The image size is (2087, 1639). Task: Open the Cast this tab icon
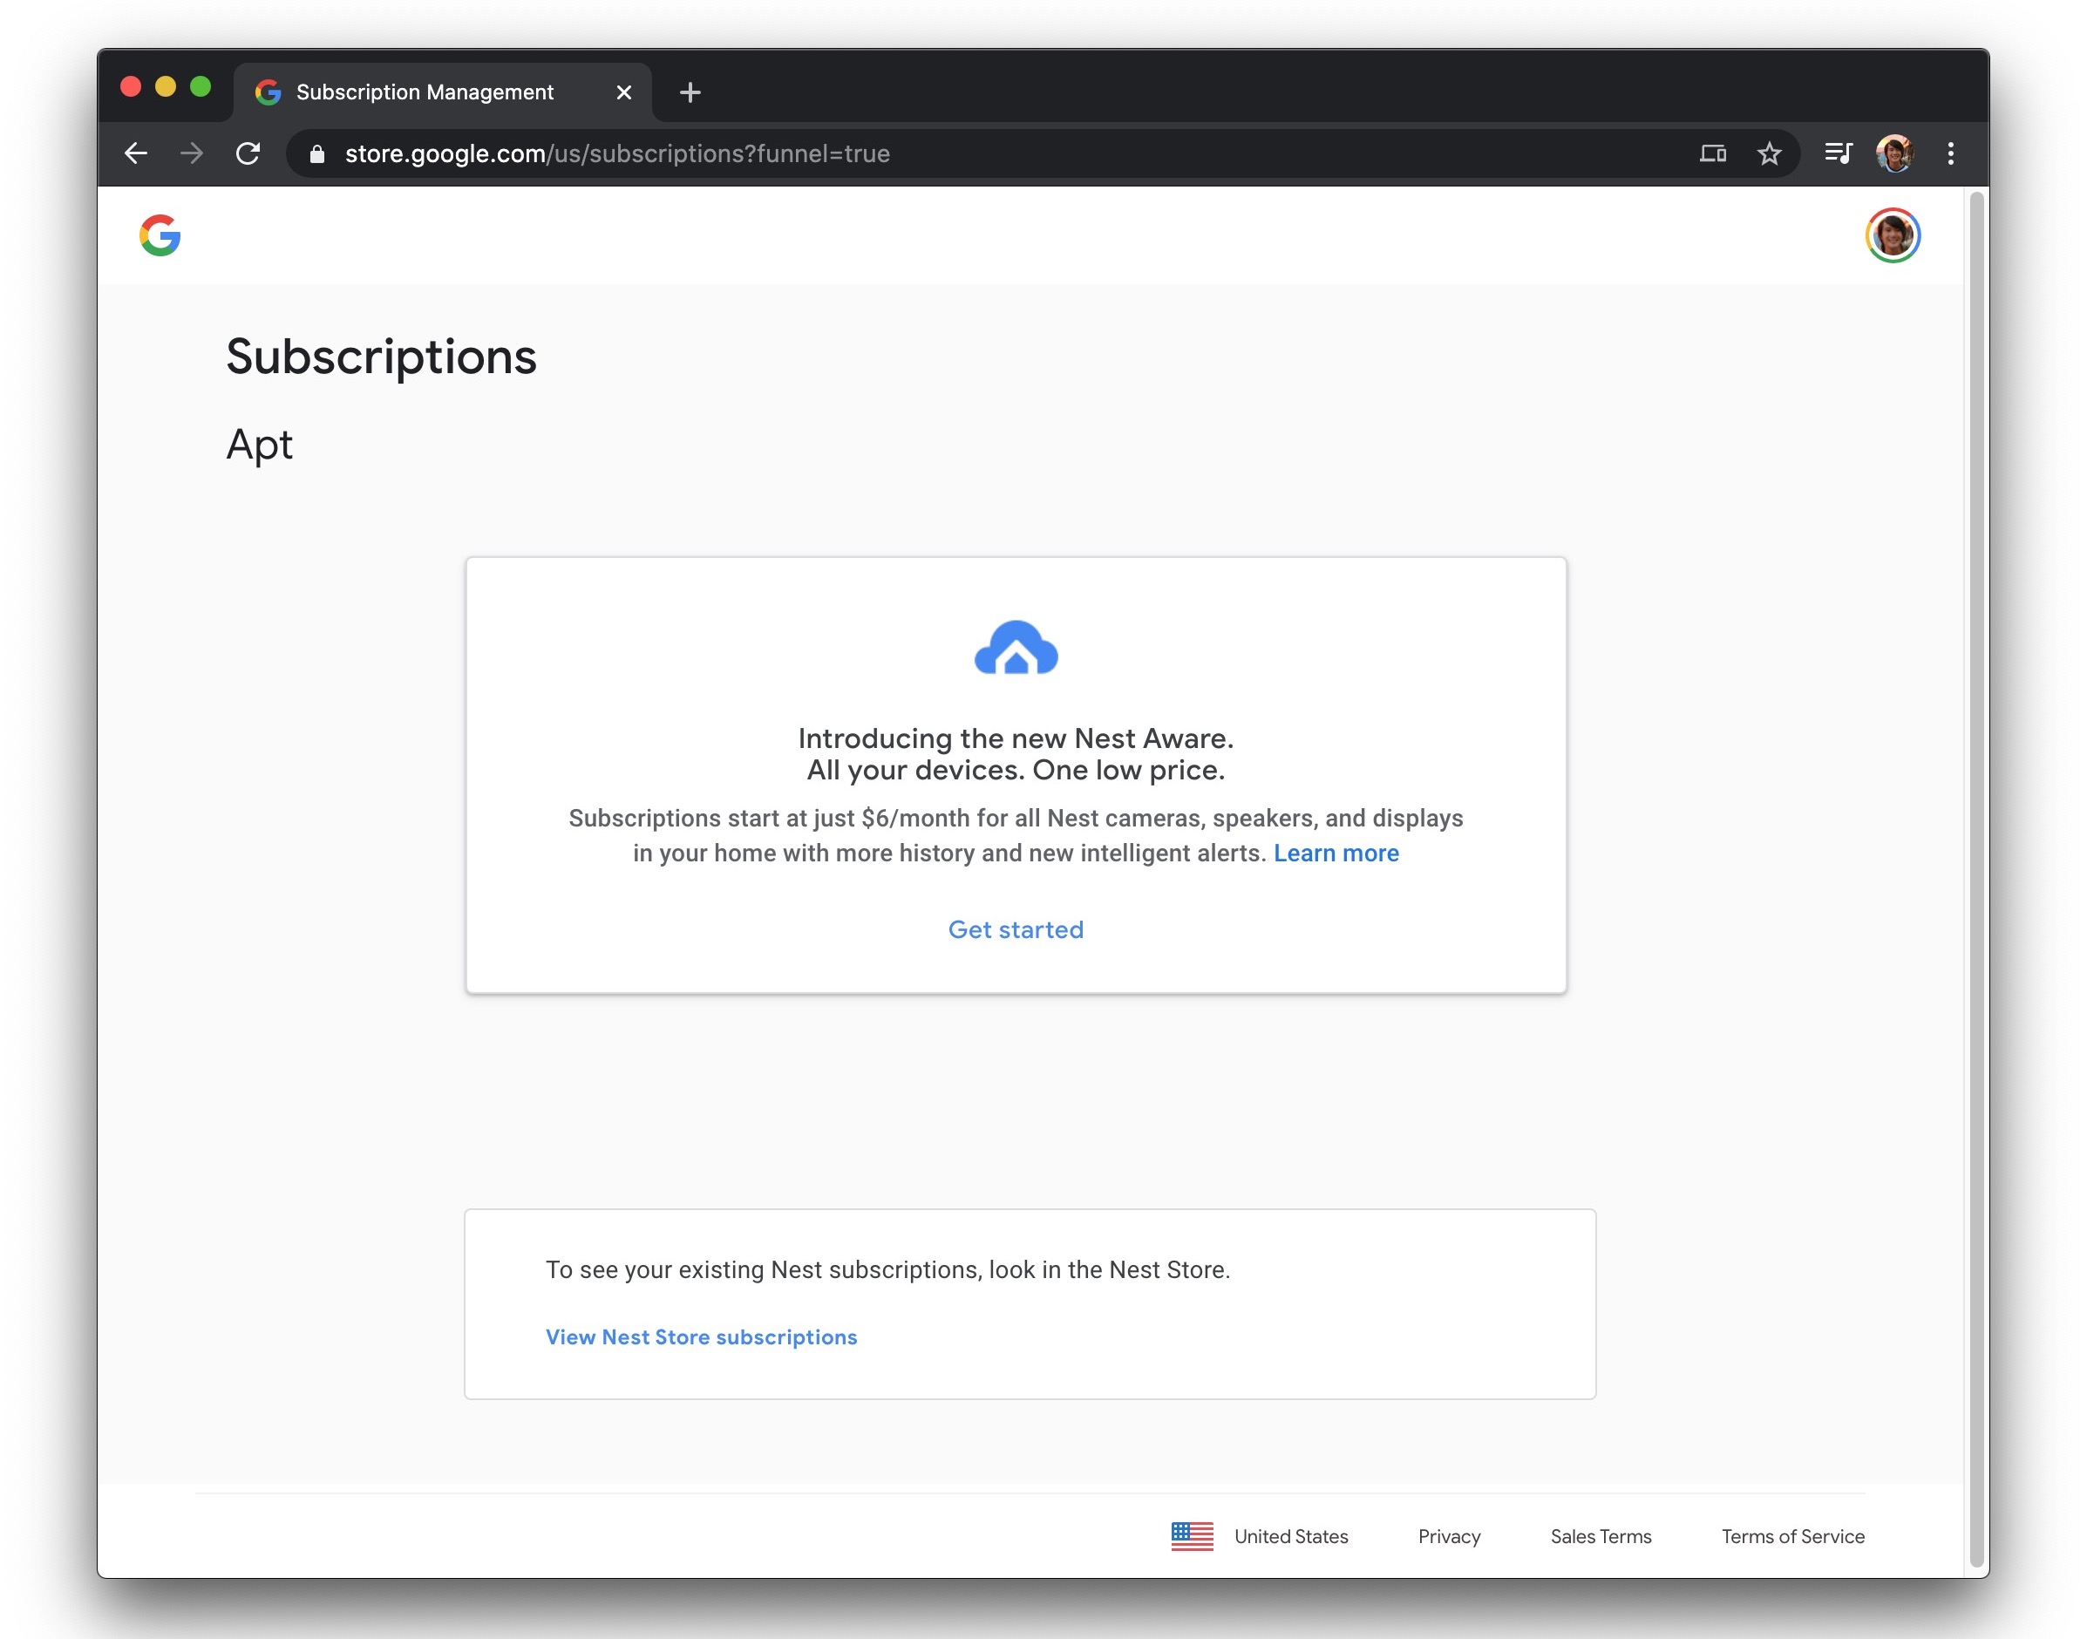pyautogui.click(x=1715, y=153)
